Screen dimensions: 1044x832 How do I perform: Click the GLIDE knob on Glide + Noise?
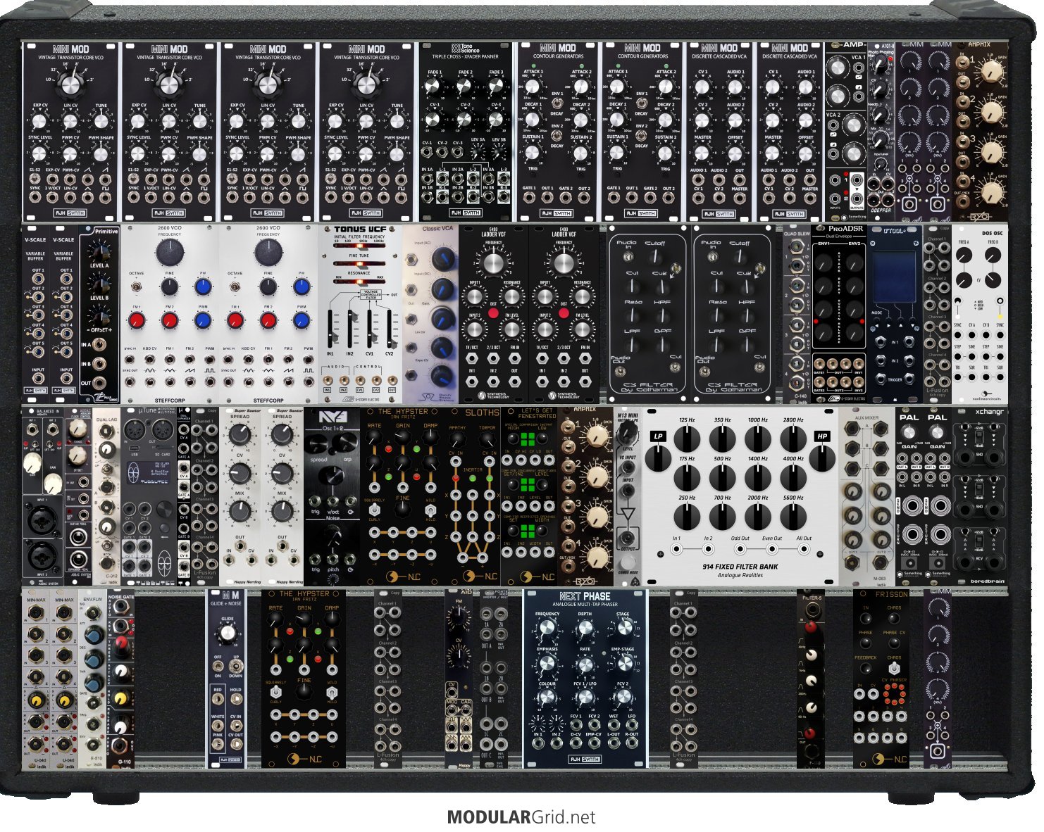(227, 634)
